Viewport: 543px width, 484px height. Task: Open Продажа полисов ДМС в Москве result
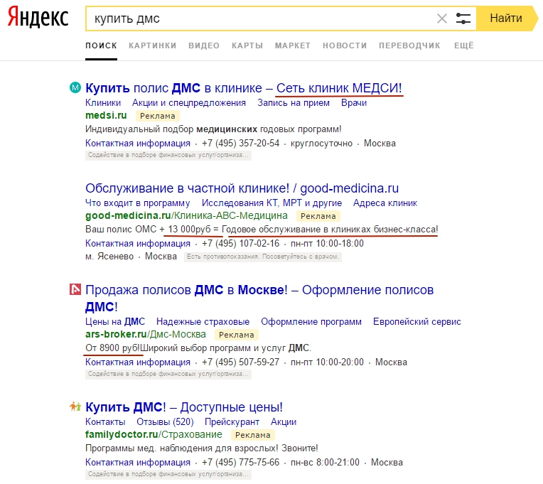tap(259, 298)
